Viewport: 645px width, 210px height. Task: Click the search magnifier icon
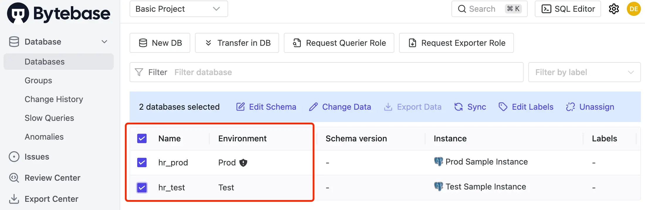(462, 9)
